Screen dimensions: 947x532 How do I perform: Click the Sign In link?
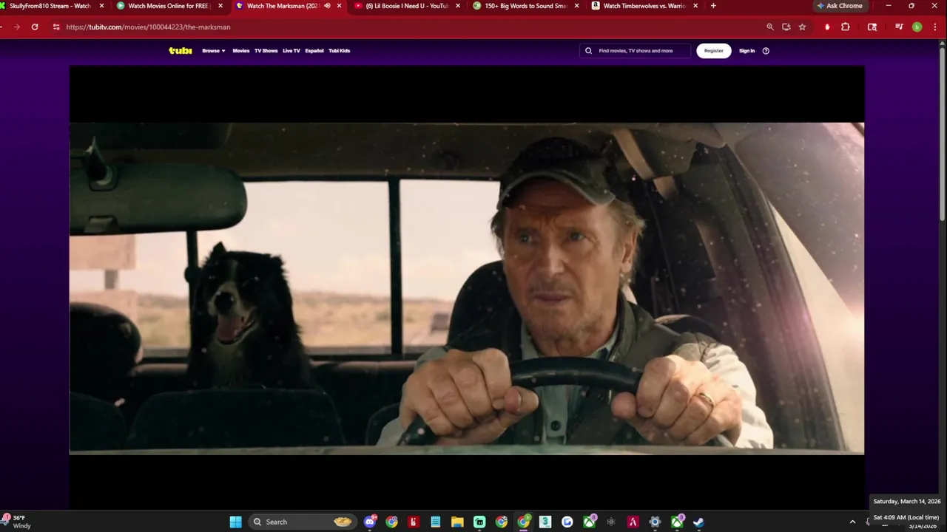[x=747, y=51]
